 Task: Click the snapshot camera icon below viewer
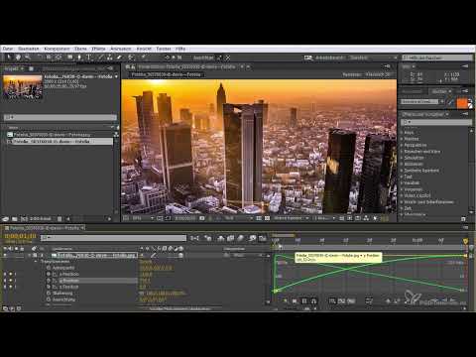coord(202,218)
